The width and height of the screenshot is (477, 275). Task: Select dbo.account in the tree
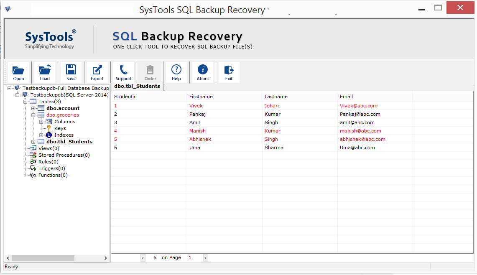(x=63, y=108)
